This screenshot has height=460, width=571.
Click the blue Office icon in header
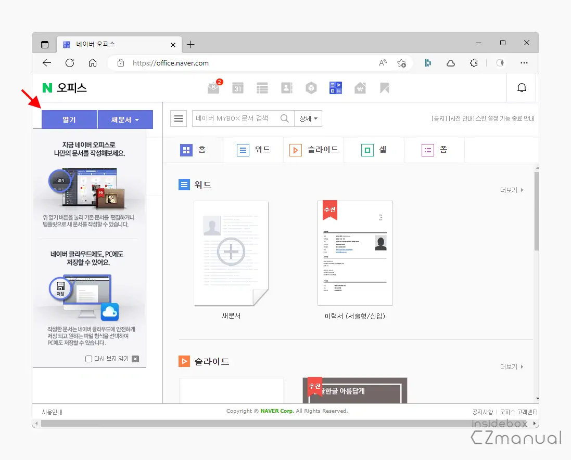point(335,88)
